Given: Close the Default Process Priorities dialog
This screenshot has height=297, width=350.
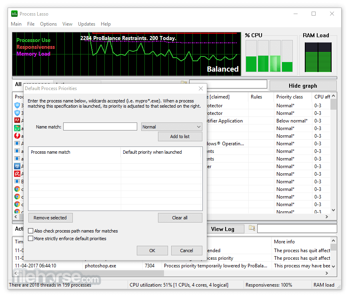Looking at the screenshot, I should point(201,88).
